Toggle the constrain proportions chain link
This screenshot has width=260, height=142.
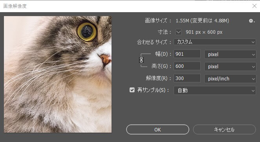coord(141,60)
